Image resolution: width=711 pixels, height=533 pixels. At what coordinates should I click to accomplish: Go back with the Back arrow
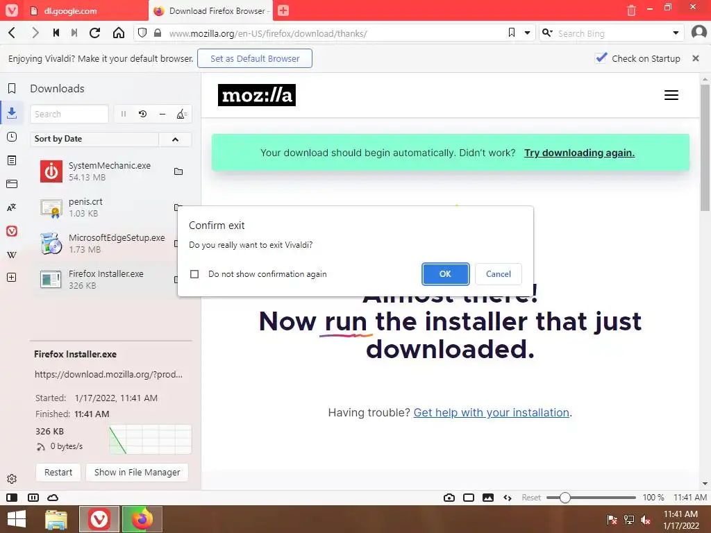click(12, 33)
